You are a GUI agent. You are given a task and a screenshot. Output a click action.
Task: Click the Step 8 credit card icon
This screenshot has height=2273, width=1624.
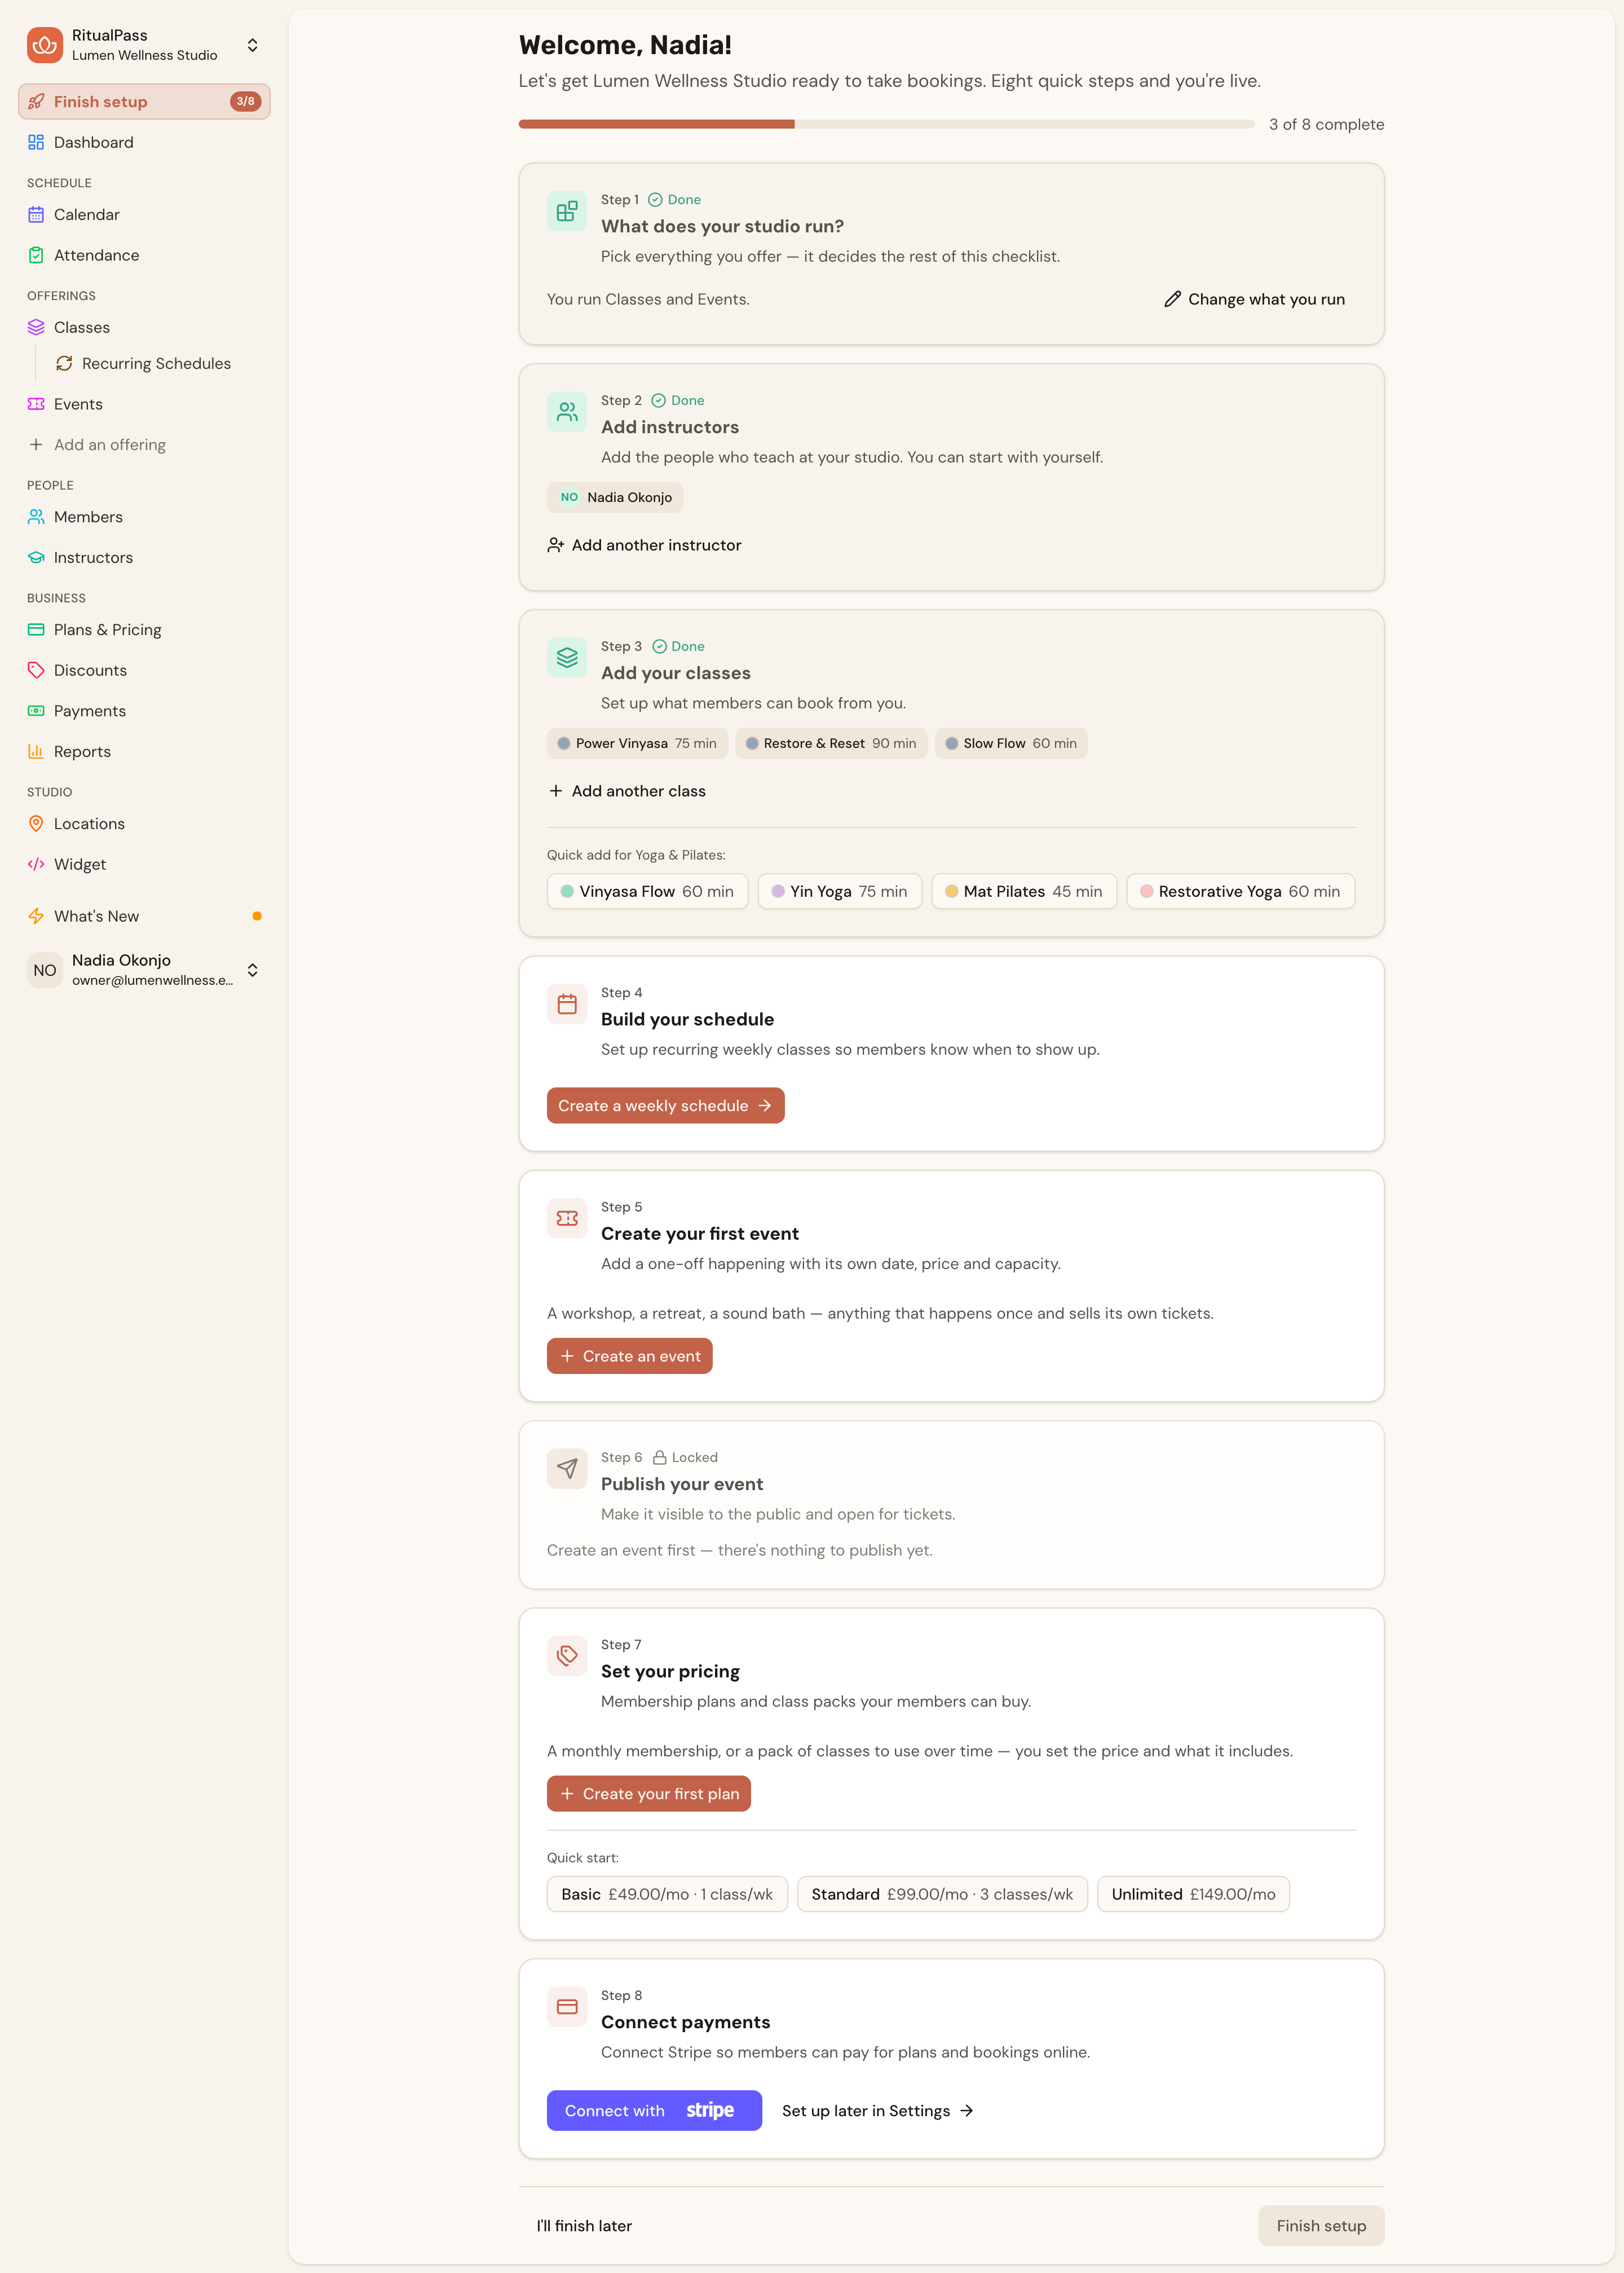567,2006
